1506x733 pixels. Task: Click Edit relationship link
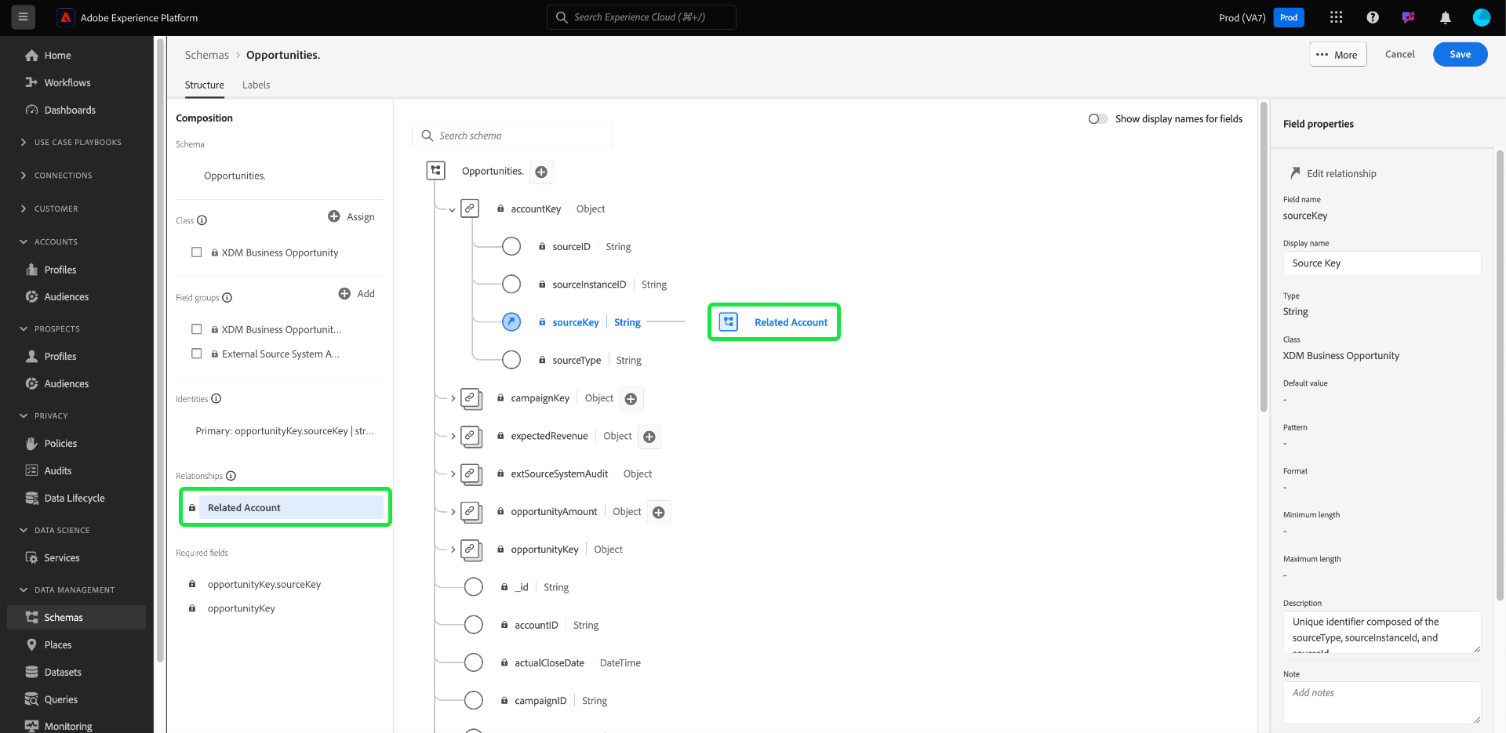(1333, 174)
